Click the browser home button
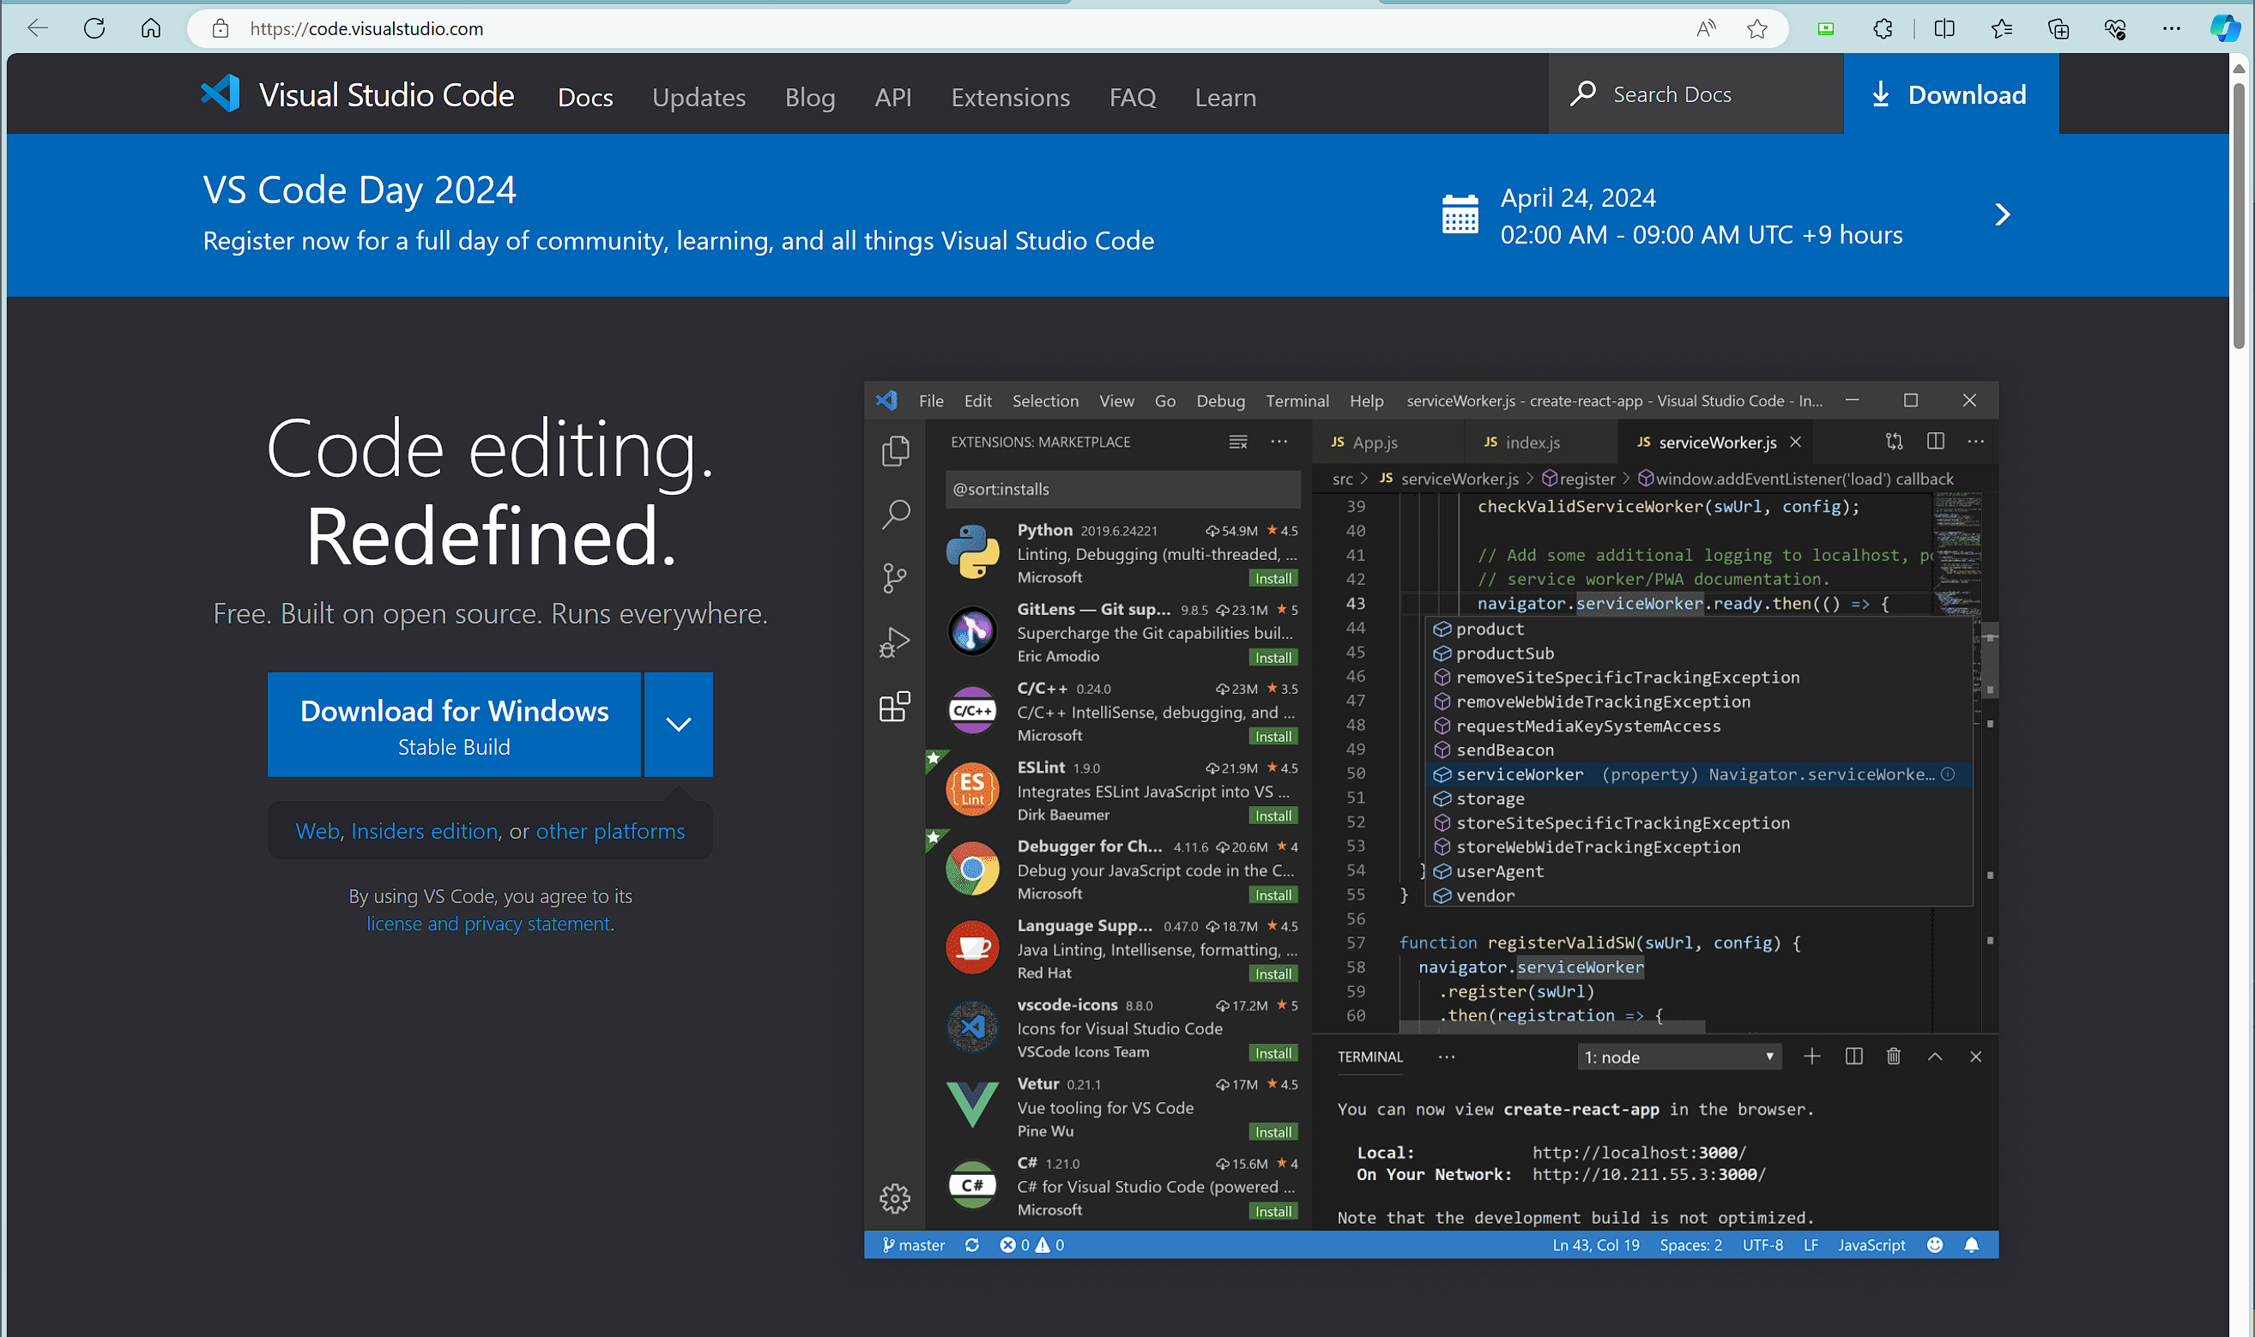Viewport: 2255px width, 1337px height. tap(150, 29)
